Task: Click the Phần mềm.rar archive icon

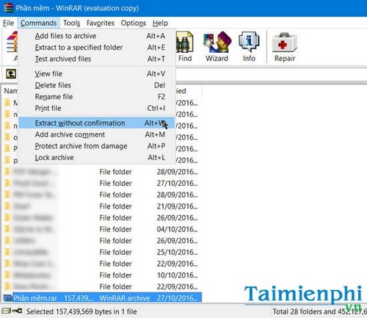Action: (x=7, y=298)
